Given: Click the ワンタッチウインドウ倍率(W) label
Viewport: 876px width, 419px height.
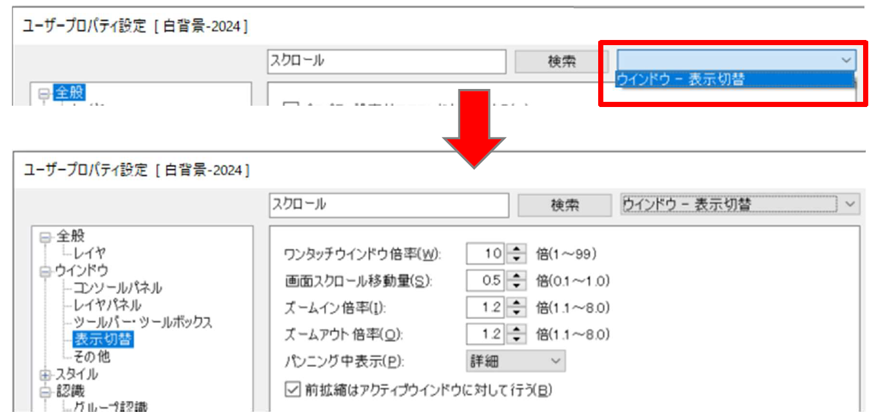Looking at the screenshot, I should [x=362, y=255].
